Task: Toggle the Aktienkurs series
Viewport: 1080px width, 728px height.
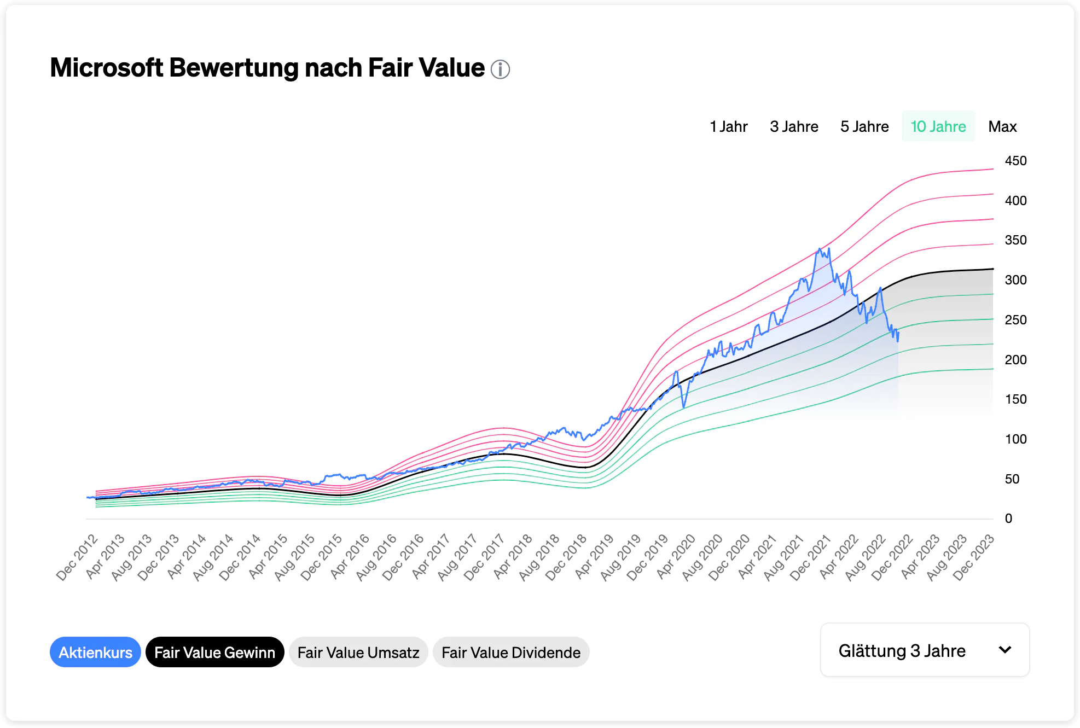Action: pos(95,652)
